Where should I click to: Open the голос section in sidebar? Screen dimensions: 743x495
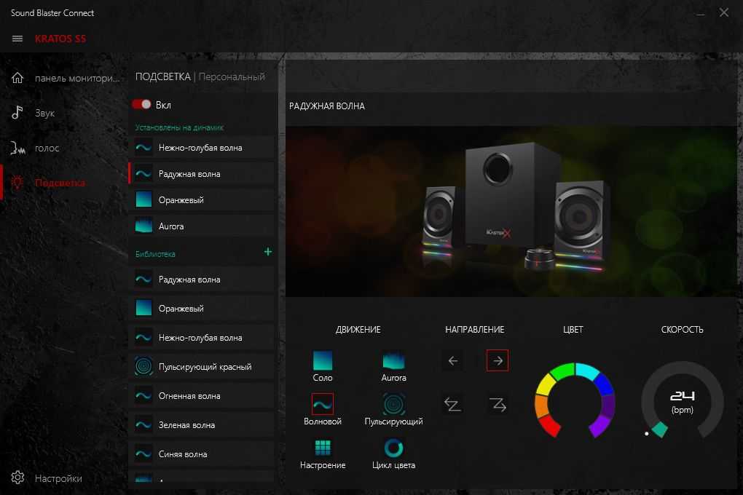click(x=47, y=148)
